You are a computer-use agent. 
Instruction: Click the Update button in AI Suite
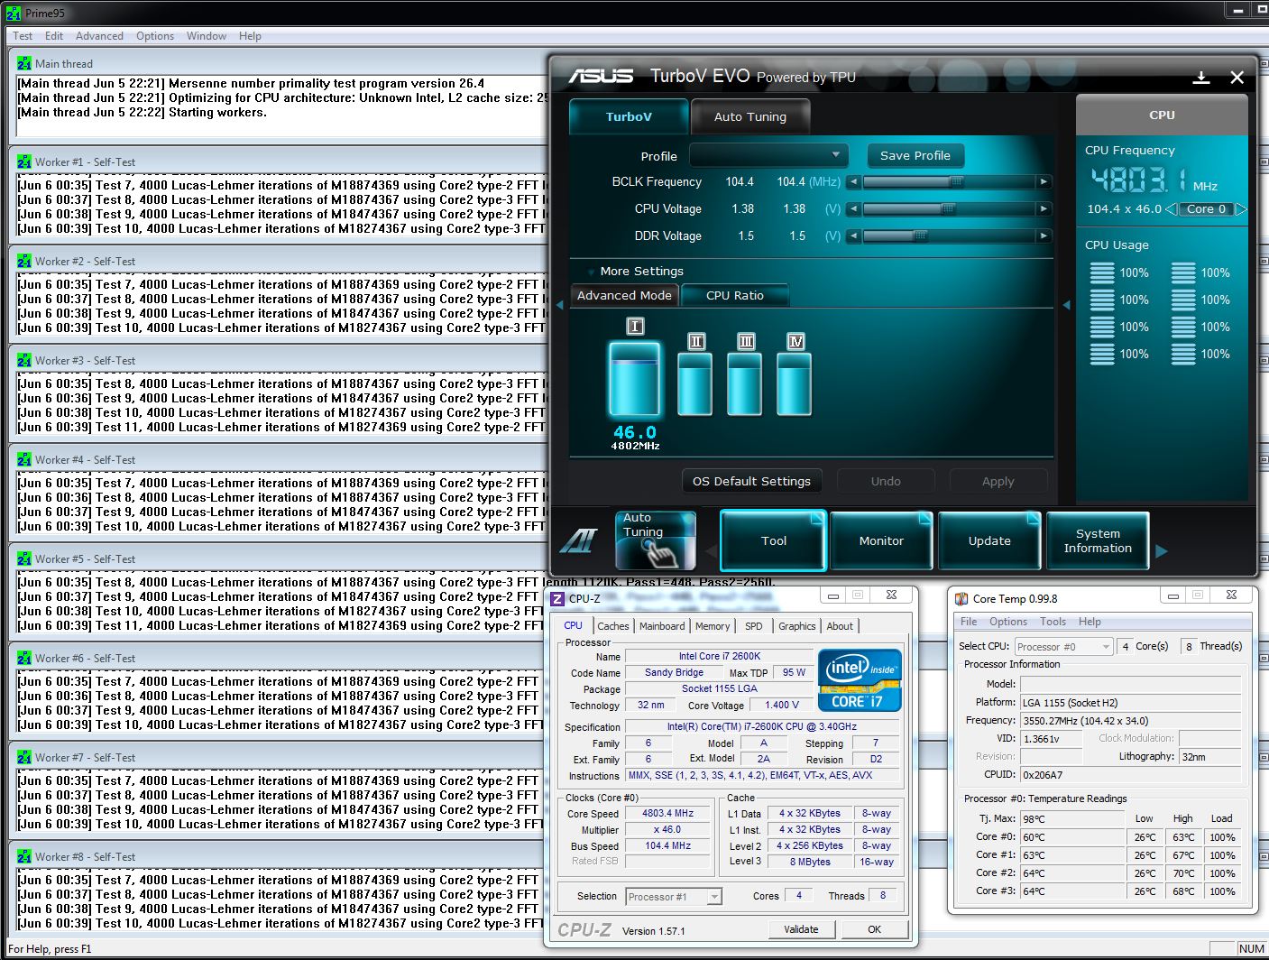989,541
